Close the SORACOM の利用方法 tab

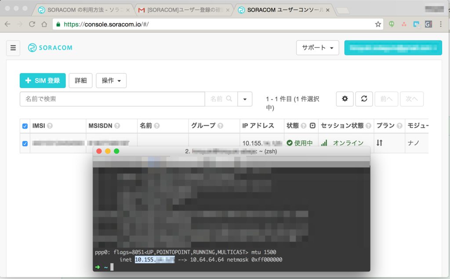(x=128, y=10)
